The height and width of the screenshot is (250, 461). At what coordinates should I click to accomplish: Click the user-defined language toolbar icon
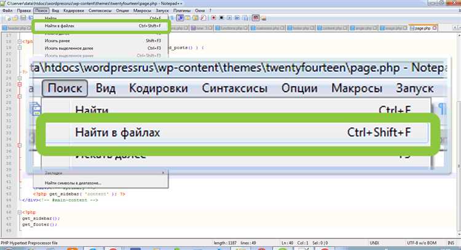[x=188, y=18]
